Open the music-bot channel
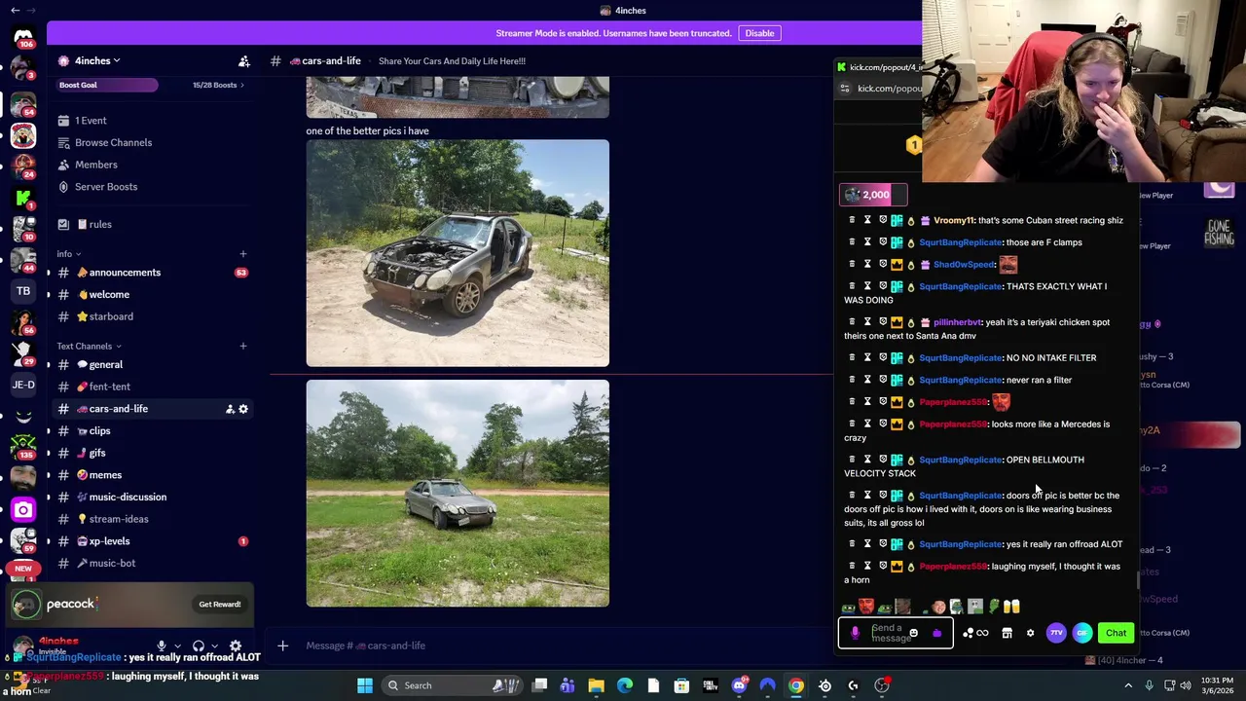This screenshot has height=701, width=1246. (151, 563)
